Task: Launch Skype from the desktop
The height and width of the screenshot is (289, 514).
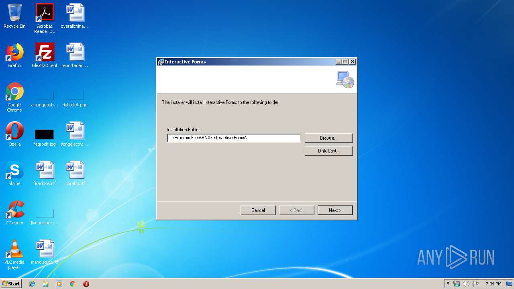Action: [x=14, y=173]
